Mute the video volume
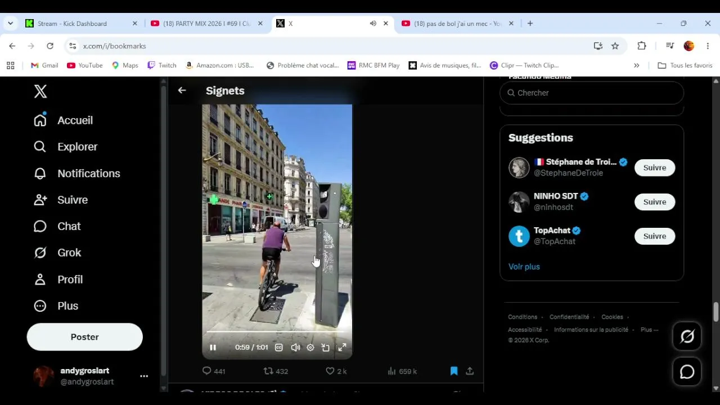The width and height of the screenshot is (720, 405). tap(295, 348)
